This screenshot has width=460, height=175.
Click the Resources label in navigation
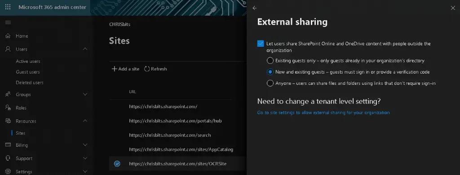click(x=26, y=121)
